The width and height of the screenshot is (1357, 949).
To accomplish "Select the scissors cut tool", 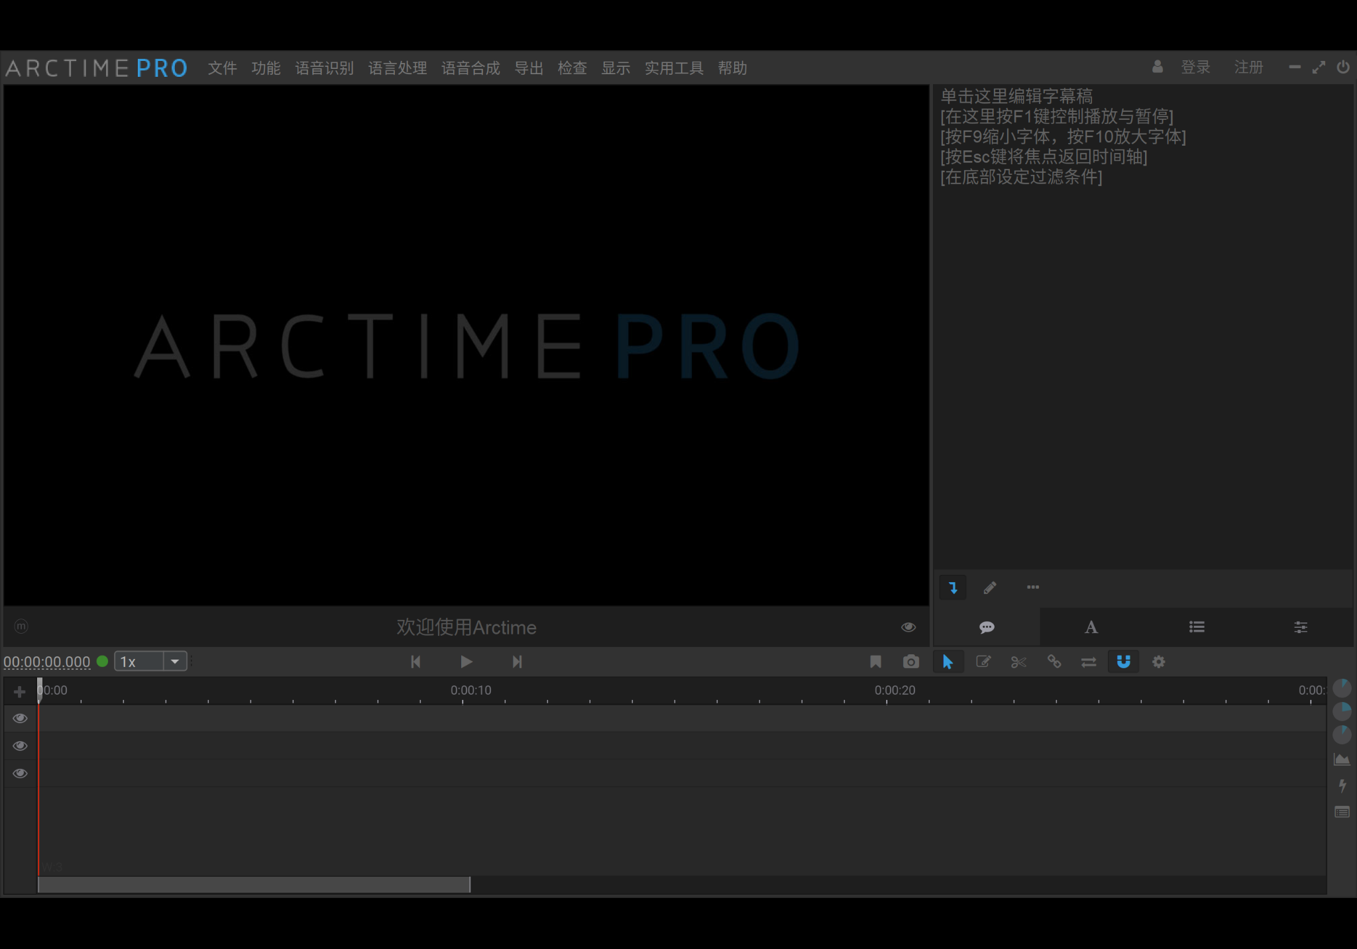I will pos(1018,662).
